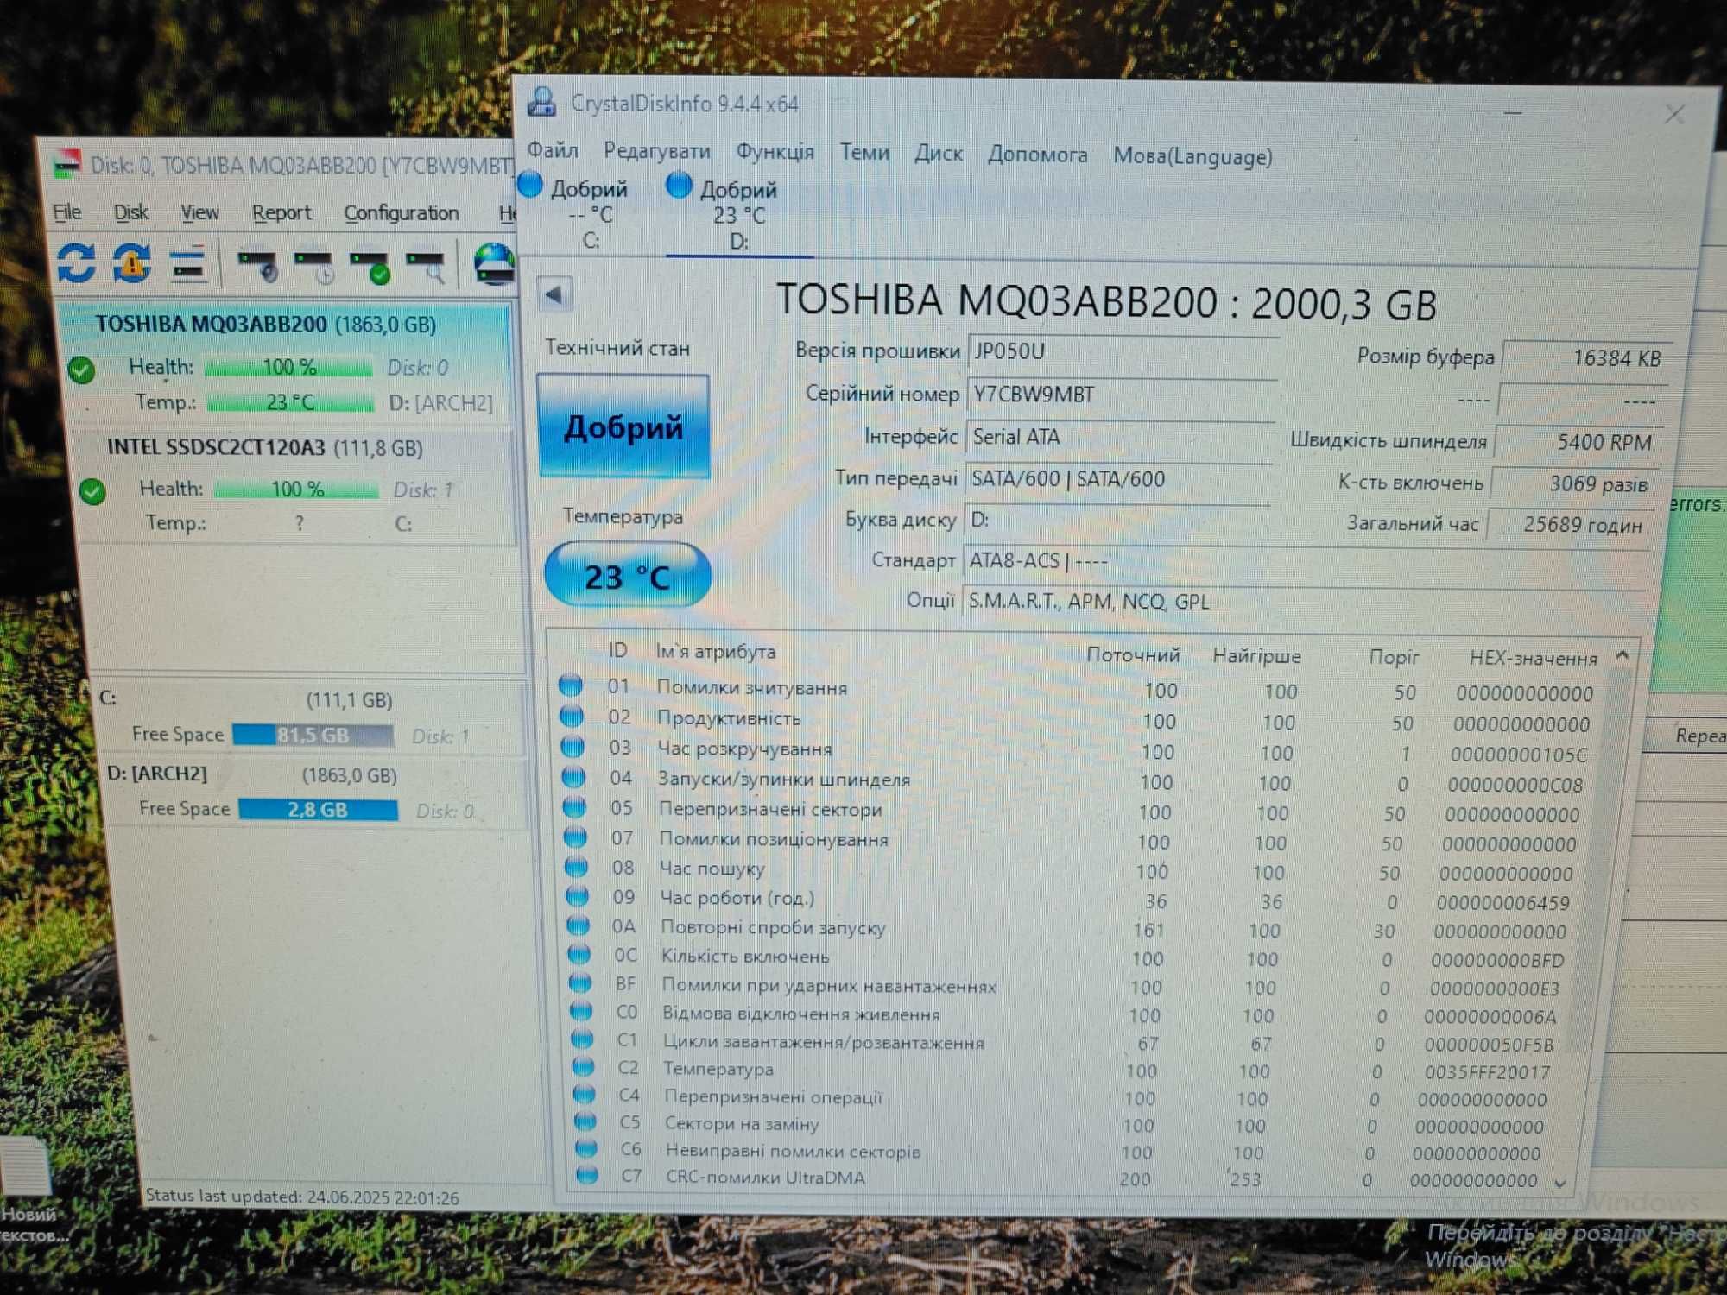This screenshot has height=1295, width=1727.
Task: Click the Поточний column header
Action: tap(1133, 655)
